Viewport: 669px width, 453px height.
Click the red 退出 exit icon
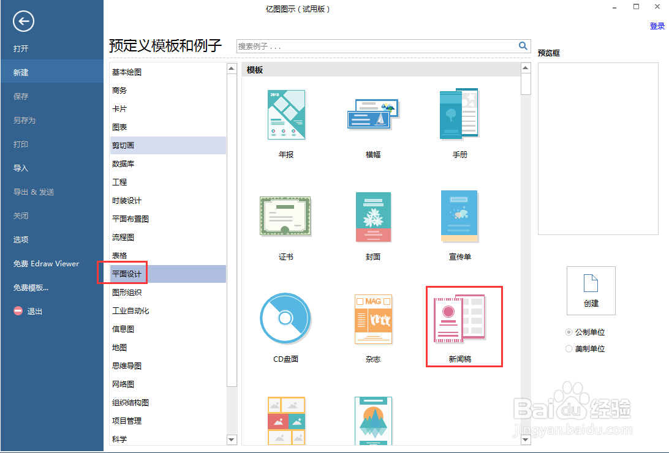pyautogui.click(x=18, y=311)
